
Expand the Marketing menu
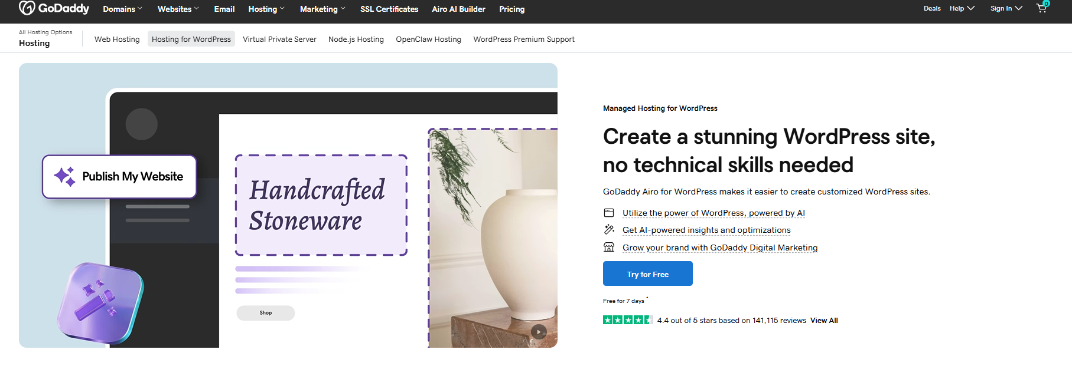(322, 9)
